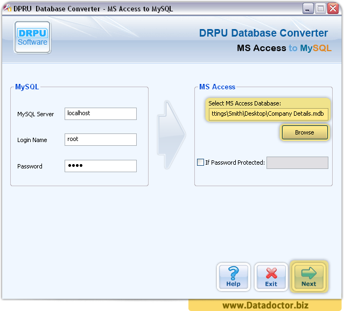Click the Login Name field with root
Viewport: 344px width, 311px height.
pos(101,139)
